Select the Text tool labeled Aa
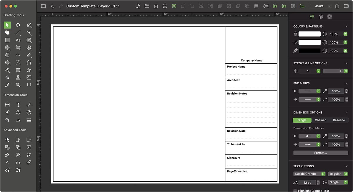The image size is (353, 192). (x=18, y=40)
